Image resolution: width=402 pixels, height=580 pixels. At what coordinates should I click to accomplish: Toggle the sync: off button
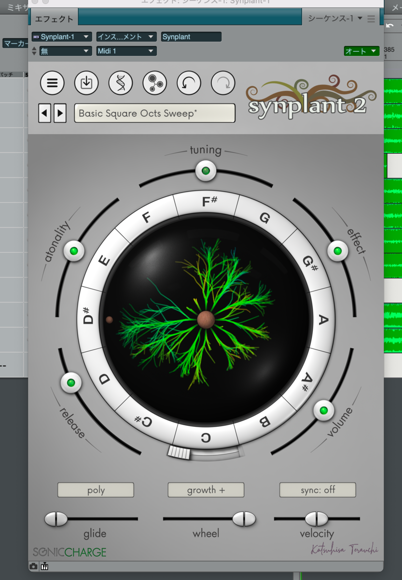tap(318, 490)
